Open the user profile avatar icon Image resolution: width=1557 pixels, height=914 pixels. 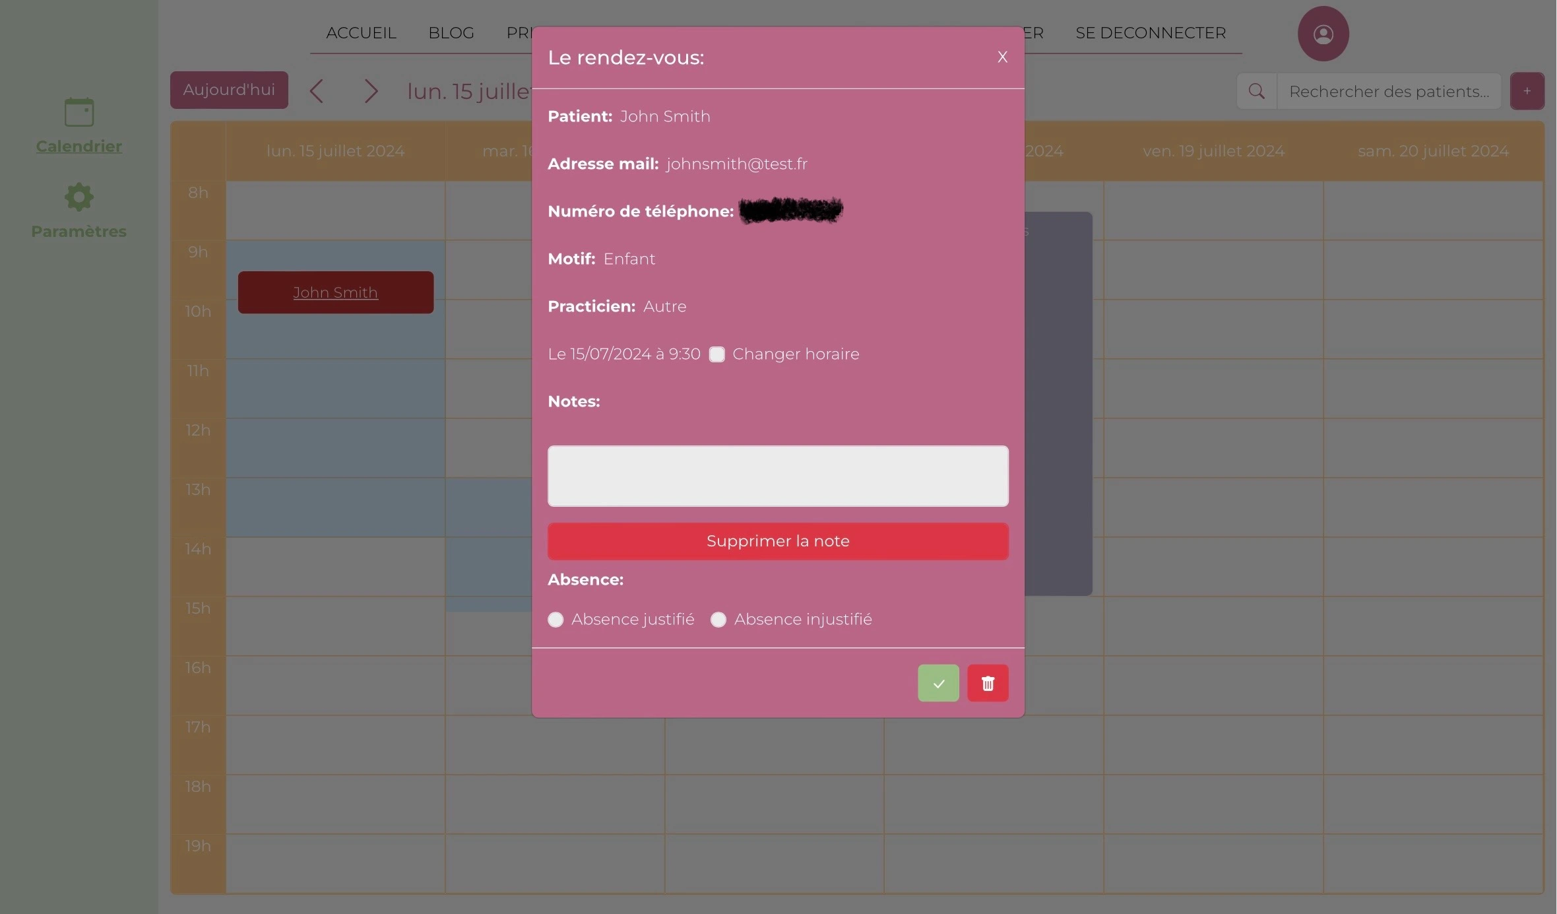tap(1322, 34)
